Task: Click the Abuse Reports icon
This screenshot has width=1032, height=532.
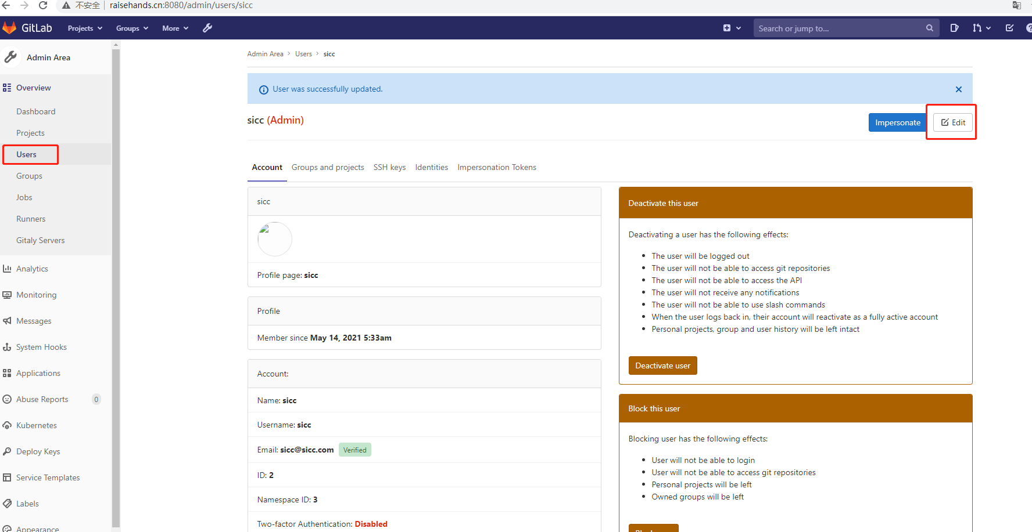Action: (8, 399)
